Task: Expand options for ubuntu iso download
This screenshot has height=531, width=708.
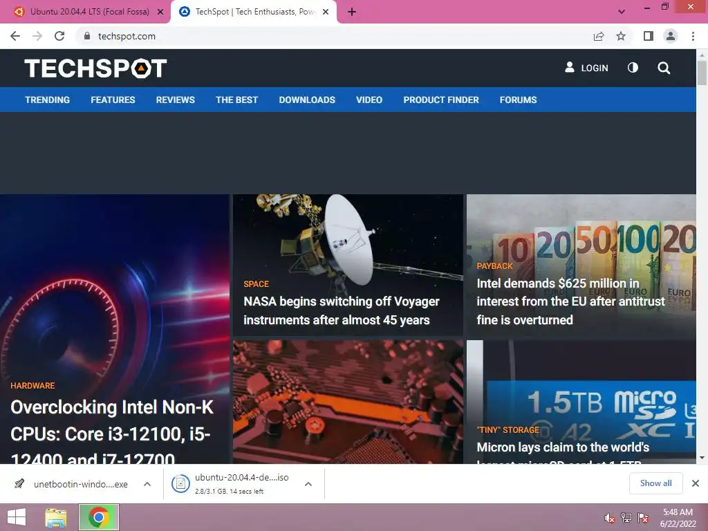Action: tap(308, 484)
